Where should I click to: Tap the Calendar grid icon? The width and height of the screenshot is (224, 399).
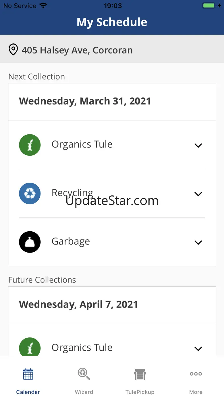[28, 374]
